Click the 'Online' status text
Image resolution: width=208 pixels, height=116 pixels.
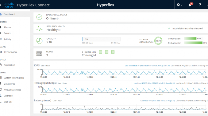pyautogui.click(x=51, y=19)
